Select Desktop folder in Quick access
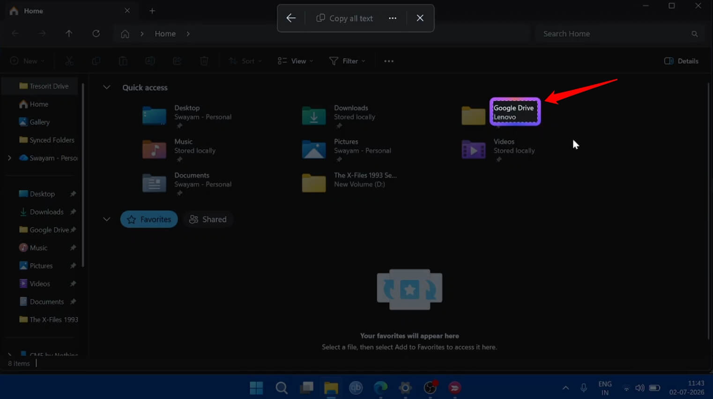This screenshot has height=399, width=713. [187, 116]
